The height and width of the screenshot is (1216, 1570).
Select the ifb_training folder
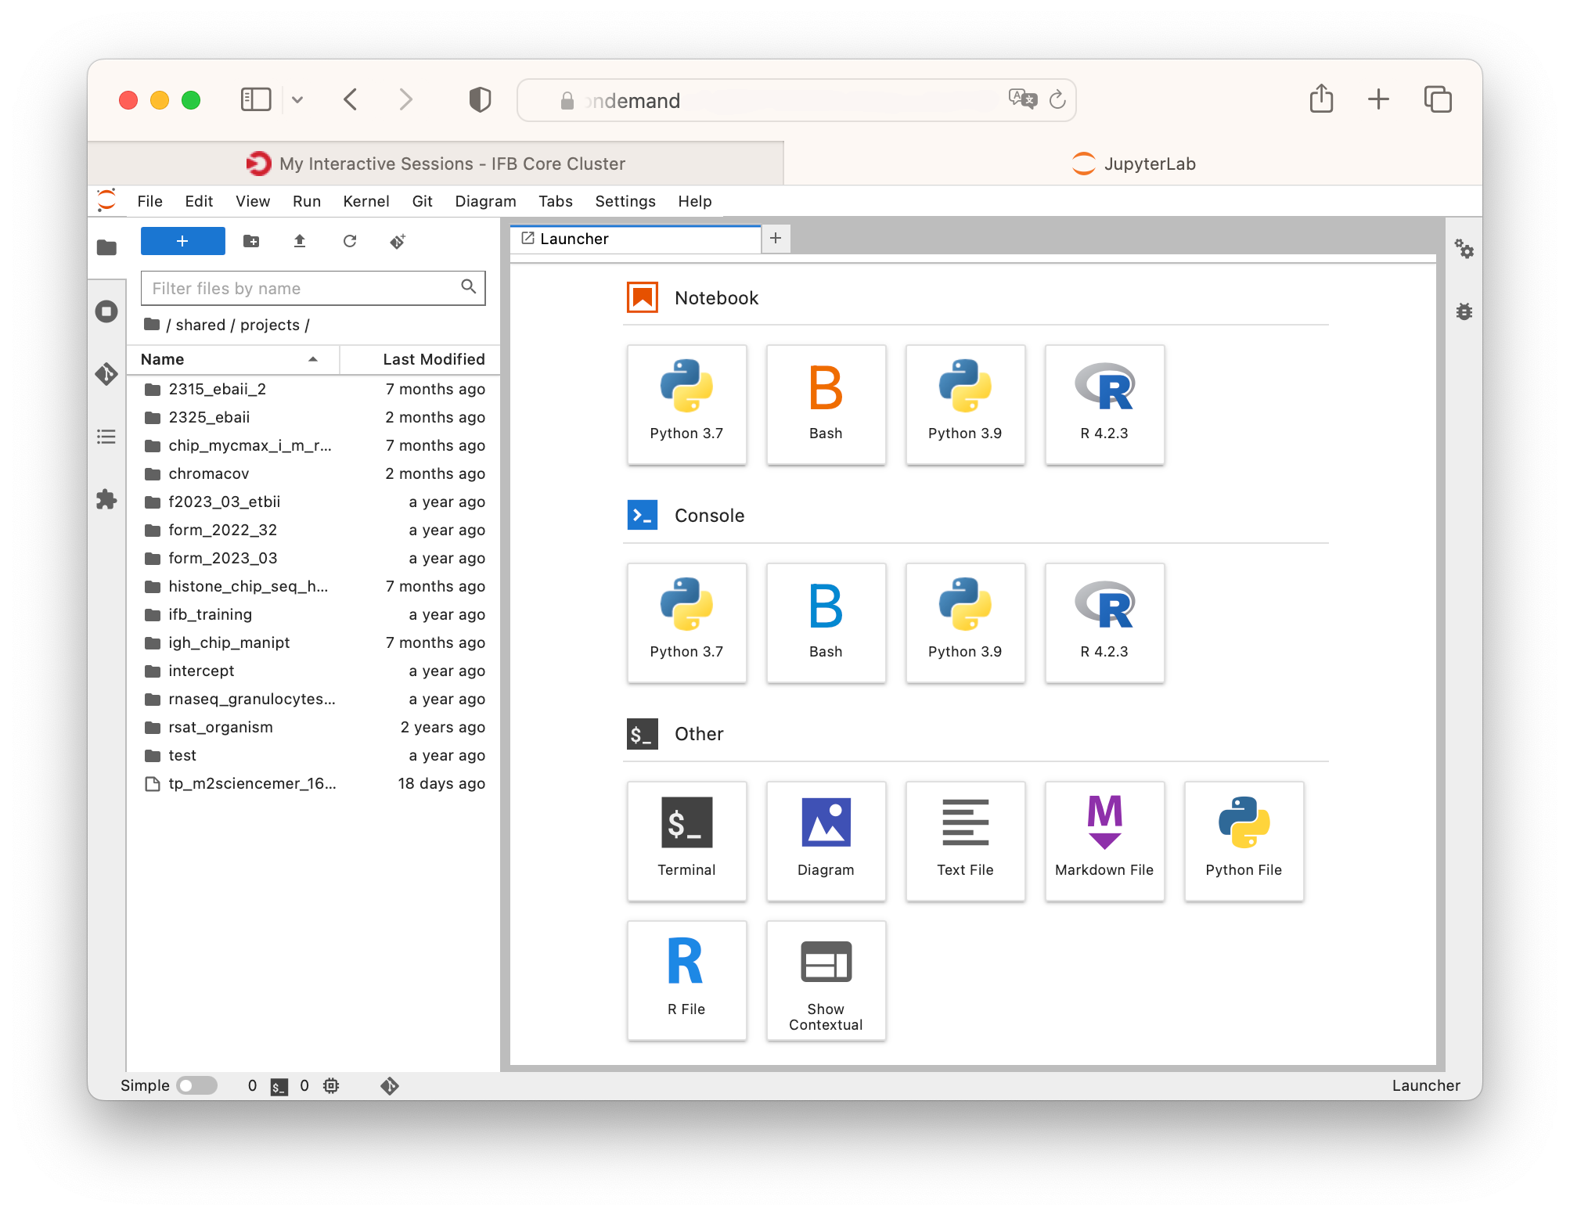313,614
